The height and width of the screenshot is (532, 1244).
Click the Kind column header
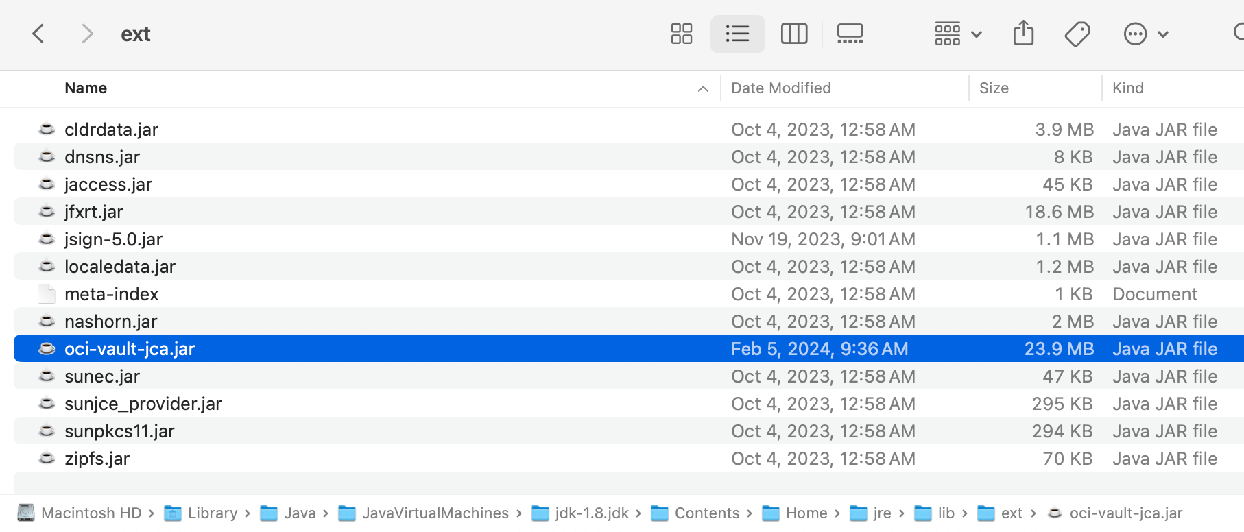(1127, 88)
